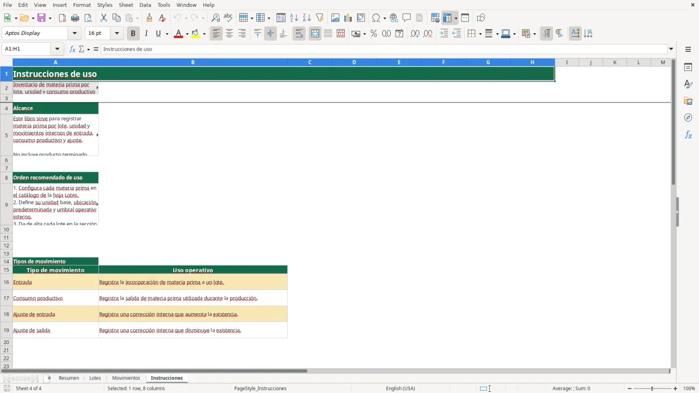The height and width of the screenshot is (393, 699).
Task: Open the Styles menu
Action: pyautogui.click(x=105, y=5)
